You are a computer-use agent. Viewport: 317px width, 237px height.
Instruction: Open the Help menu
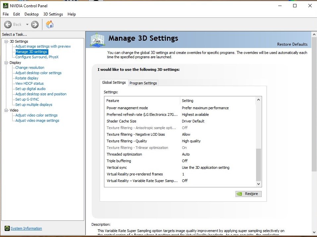[72, 14]
